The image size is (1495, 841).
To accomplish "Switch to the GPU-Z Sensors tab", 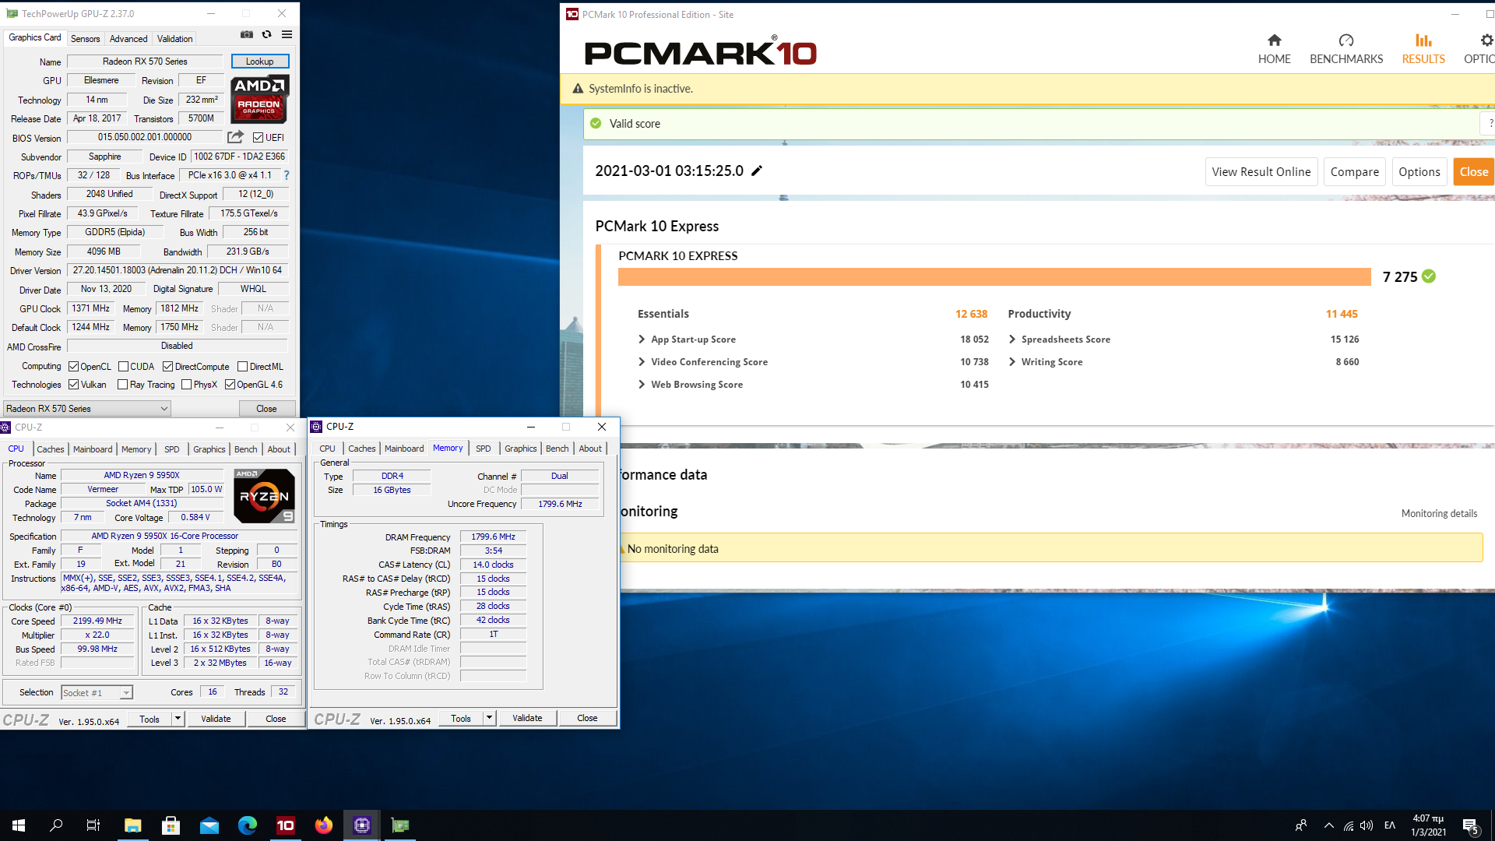I will 85,39.
